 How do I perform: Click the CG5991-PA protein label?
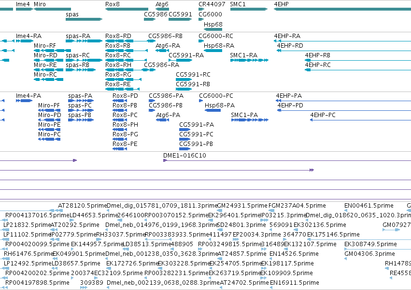pos(197,125)
